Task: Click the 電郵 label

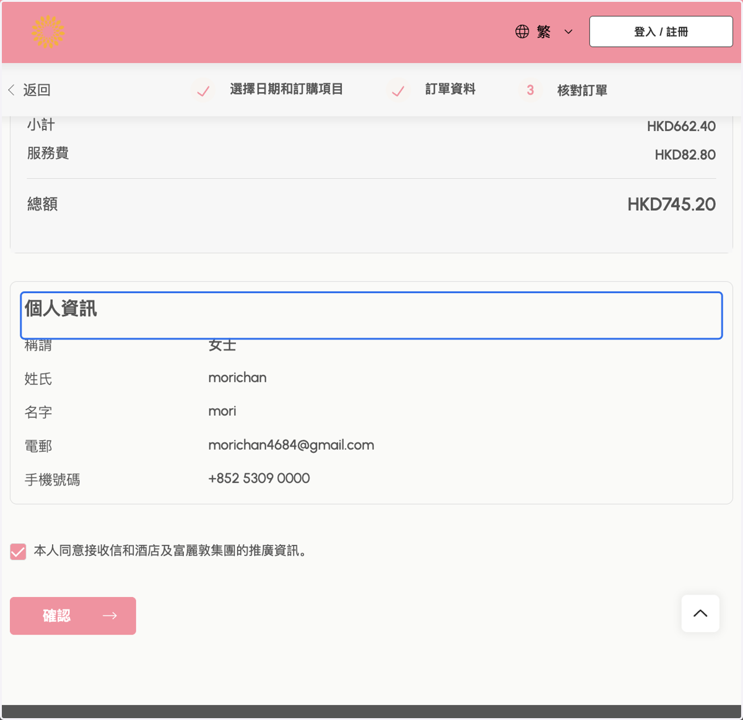Action: (x=38, y=446)
